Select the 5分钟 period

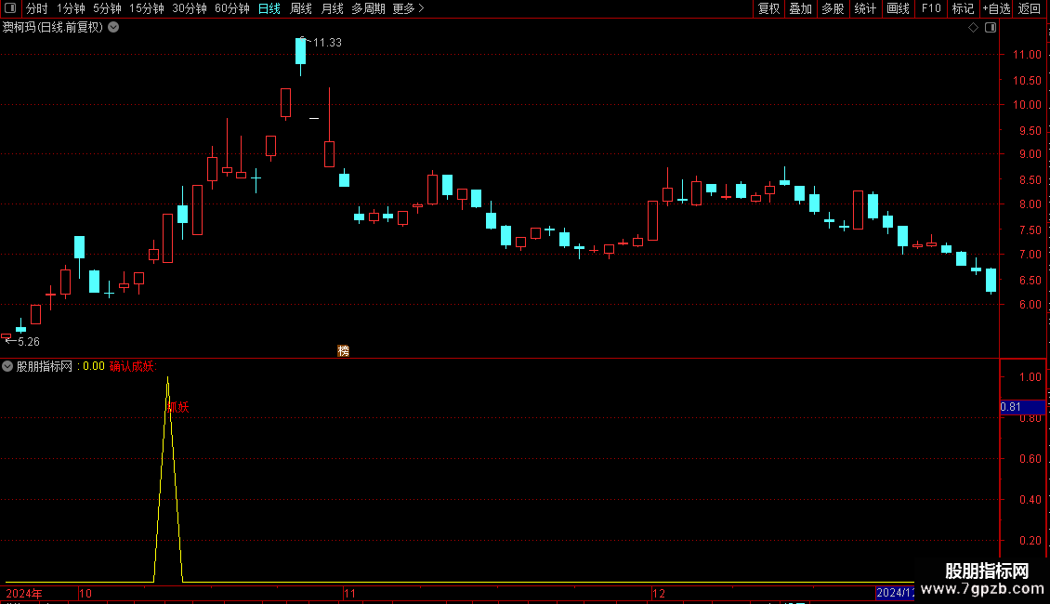(x=107, y=8)
